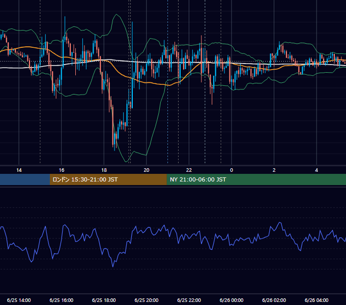Click the 6/25 20:00 date label
346x305 pixels.
click(x=147, y=300)
